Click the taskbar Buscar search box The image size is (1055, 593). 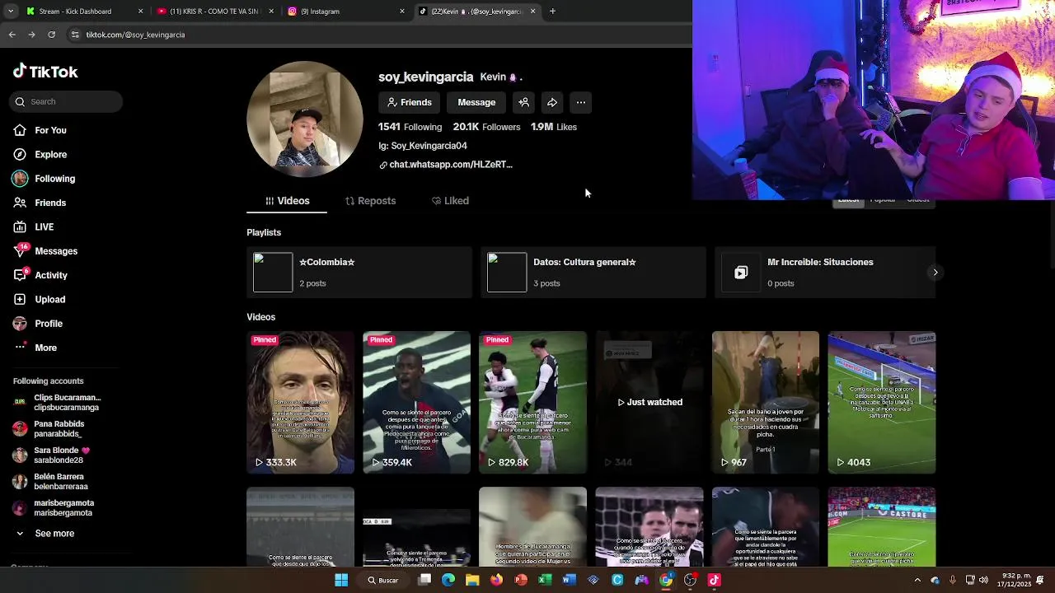384,580
